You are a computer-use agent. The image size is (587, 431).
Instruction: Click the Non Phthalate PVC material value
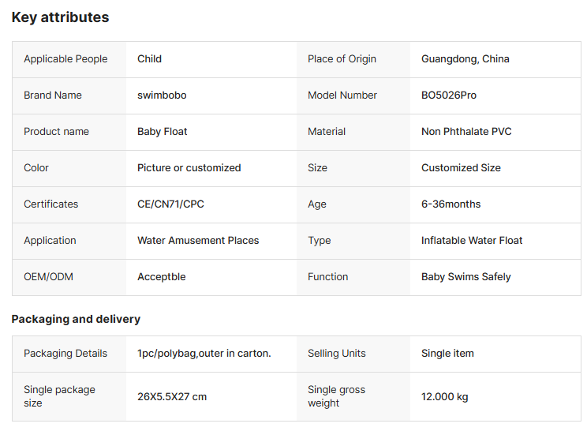tap(466, 132)
